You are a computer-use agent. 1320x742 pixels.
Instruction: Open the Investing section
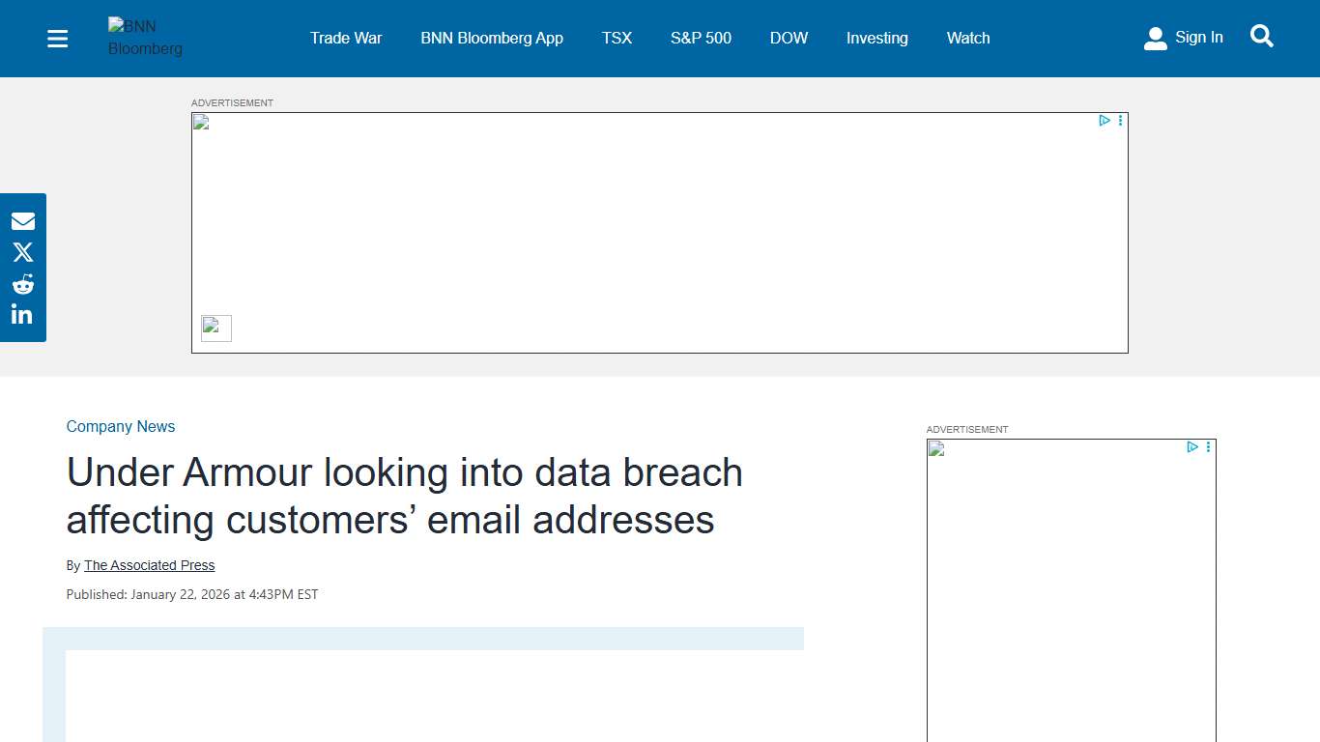[876, 38]
